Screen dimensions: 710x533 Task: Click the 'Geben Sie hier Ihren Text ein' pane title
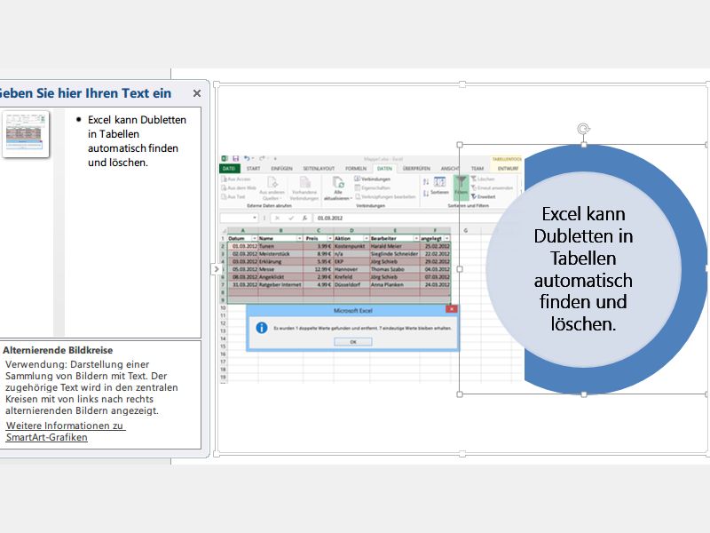(x=85, y=93)
